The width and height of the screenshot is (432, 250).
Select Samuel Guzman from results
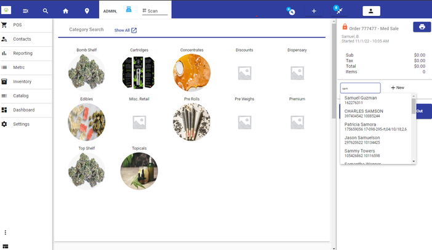[376, 100]
